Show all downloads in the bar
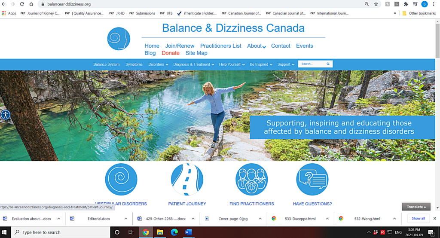The width and height of the screenshot is (440, 238). [418, 218]
